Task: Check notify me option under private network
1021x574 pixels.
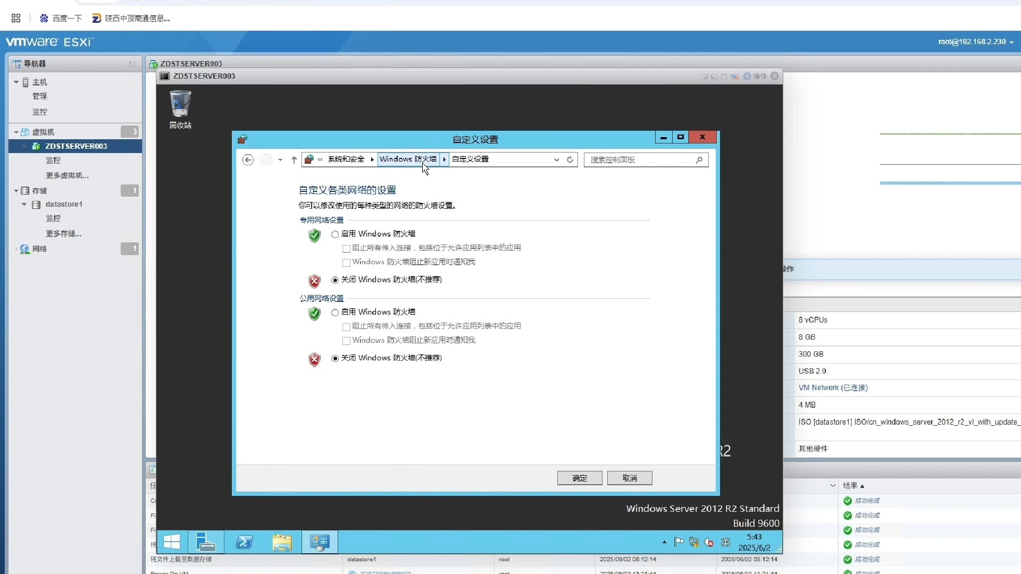Action: [x=346, y=263]
